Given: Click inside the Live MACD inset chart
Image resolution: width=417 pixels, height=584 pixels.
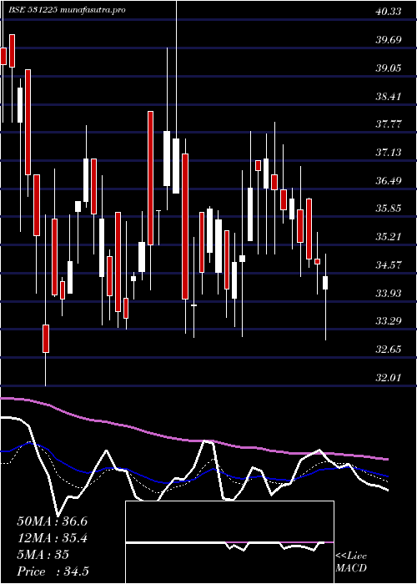Looking at the screenshot, I should click(229, 542).
